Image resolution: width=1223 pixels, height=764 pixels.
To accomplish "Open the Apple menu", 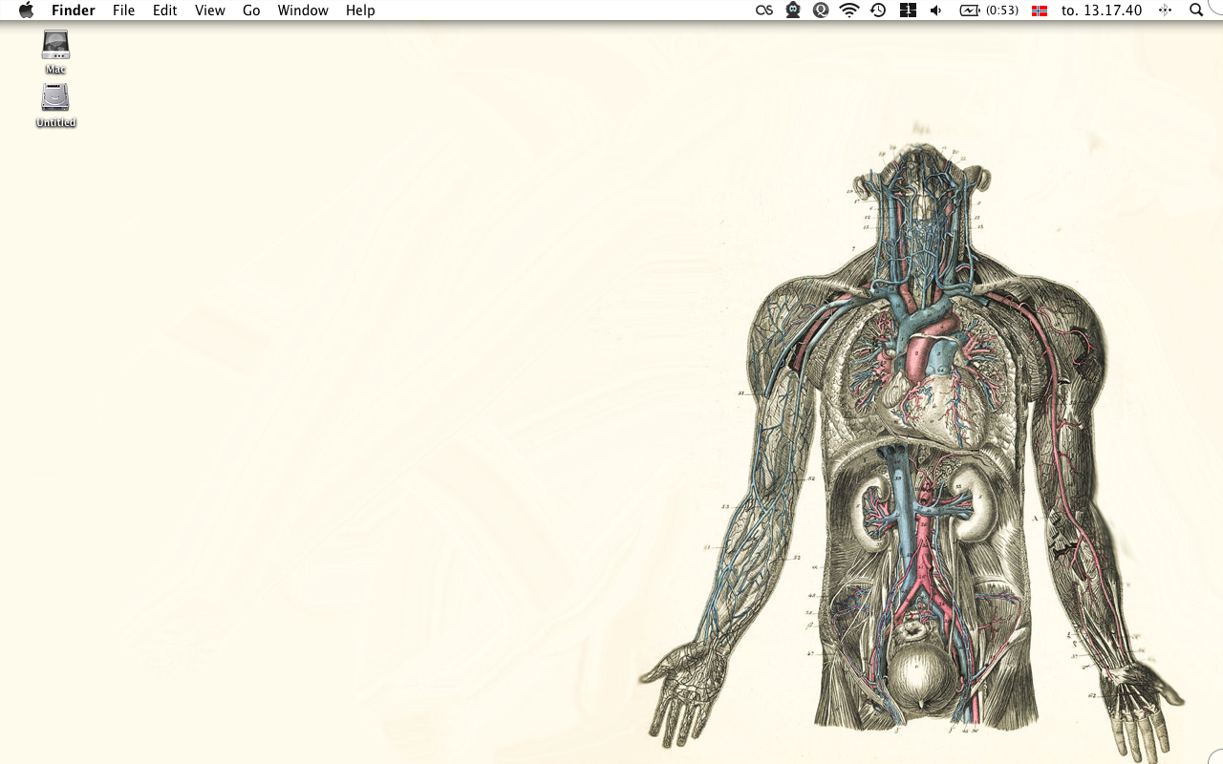I will click(x=26, y=11).
